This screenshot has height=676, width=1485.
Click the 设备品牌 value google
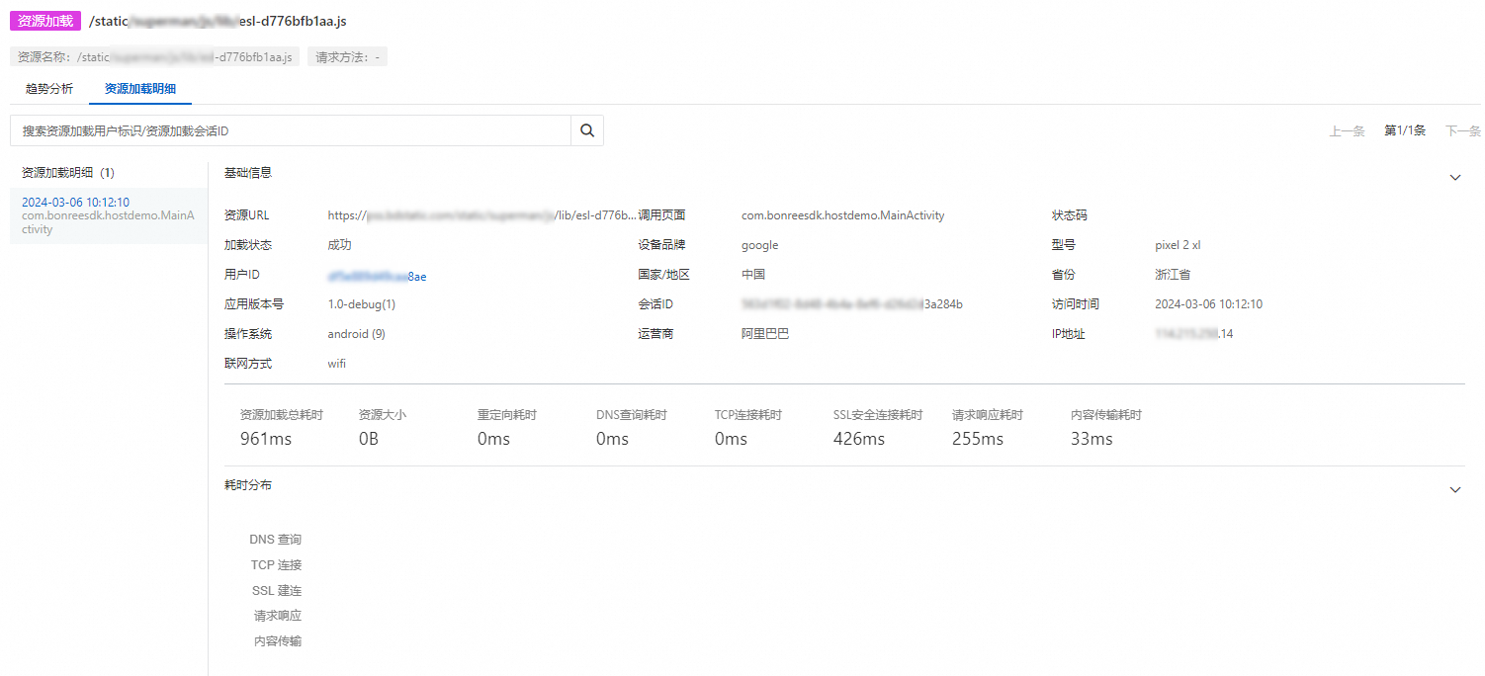coord(759,245)
